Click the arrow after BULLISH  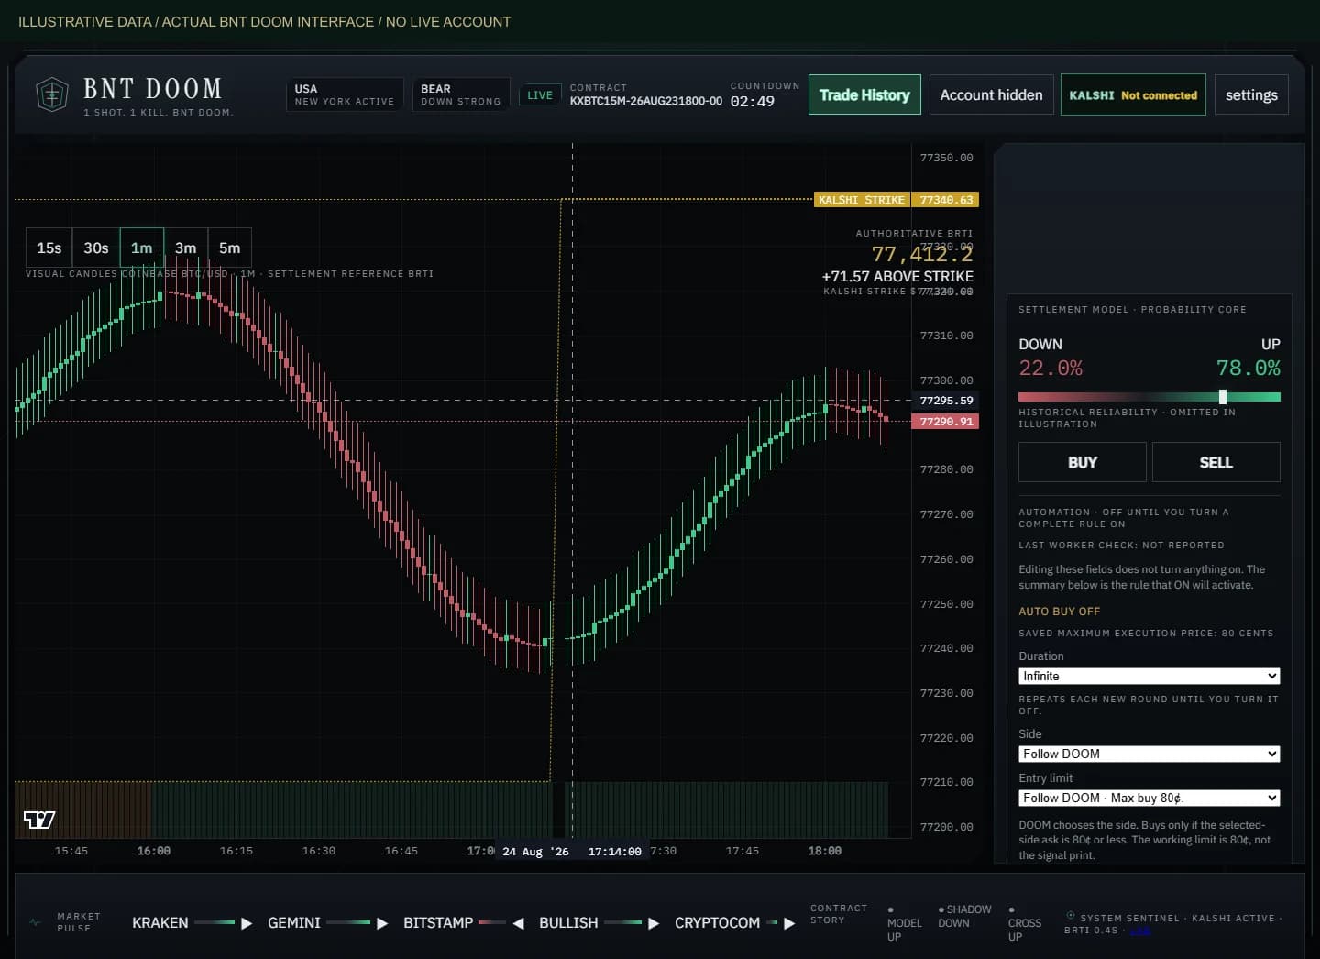click(654, 923)
